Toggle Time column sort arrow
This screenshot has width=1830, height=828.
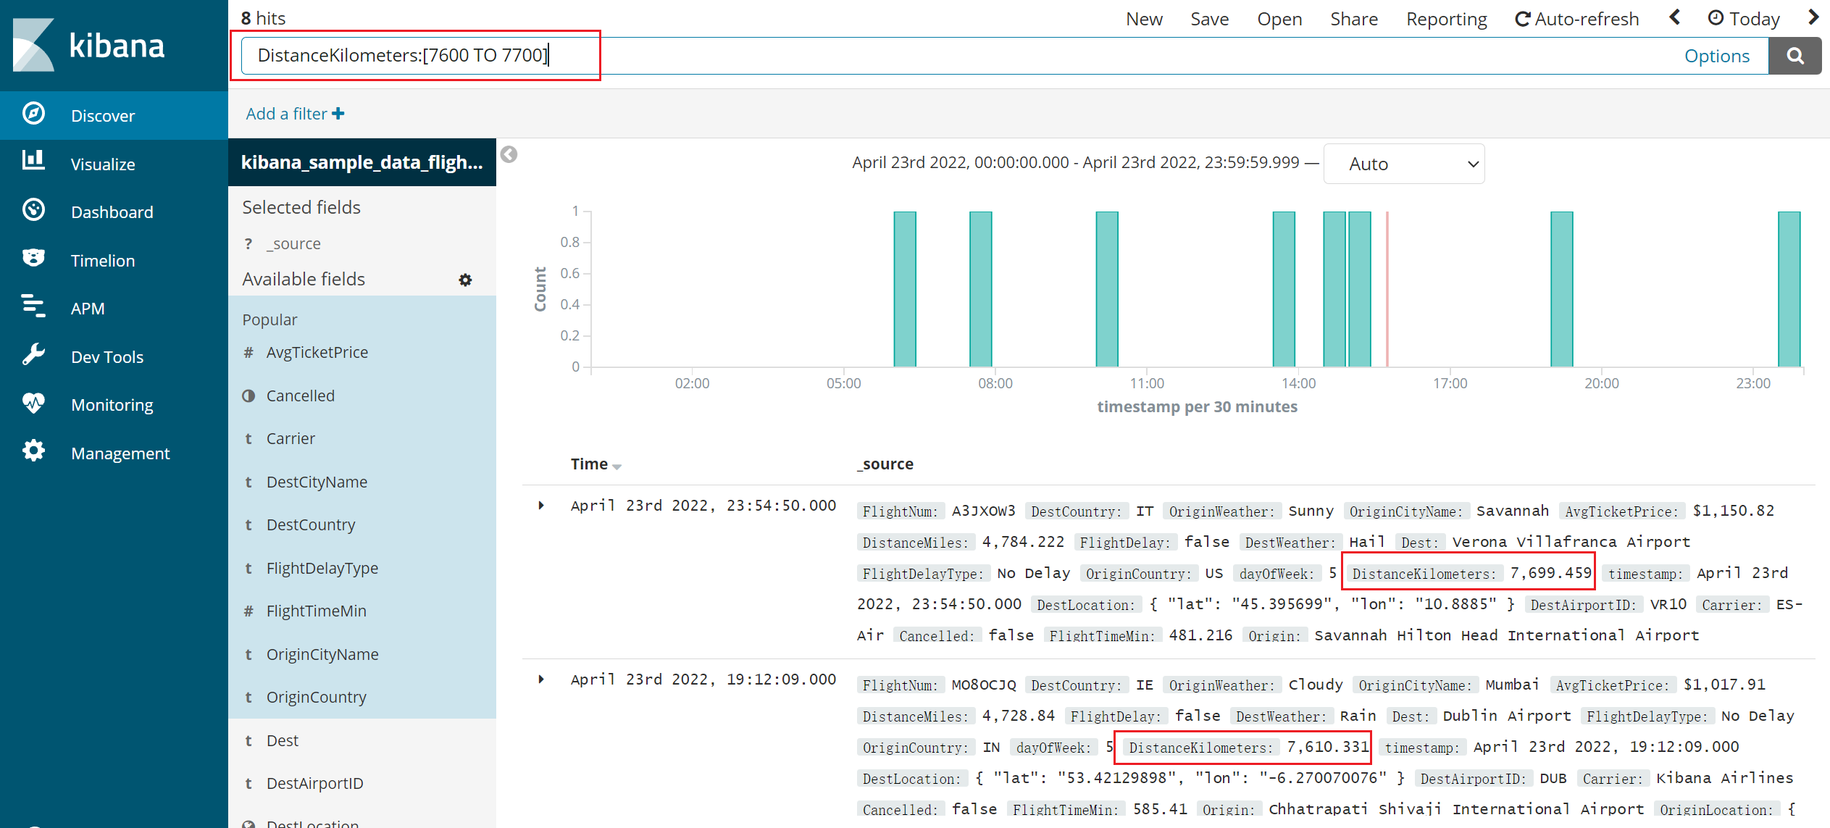coord(617,467)
